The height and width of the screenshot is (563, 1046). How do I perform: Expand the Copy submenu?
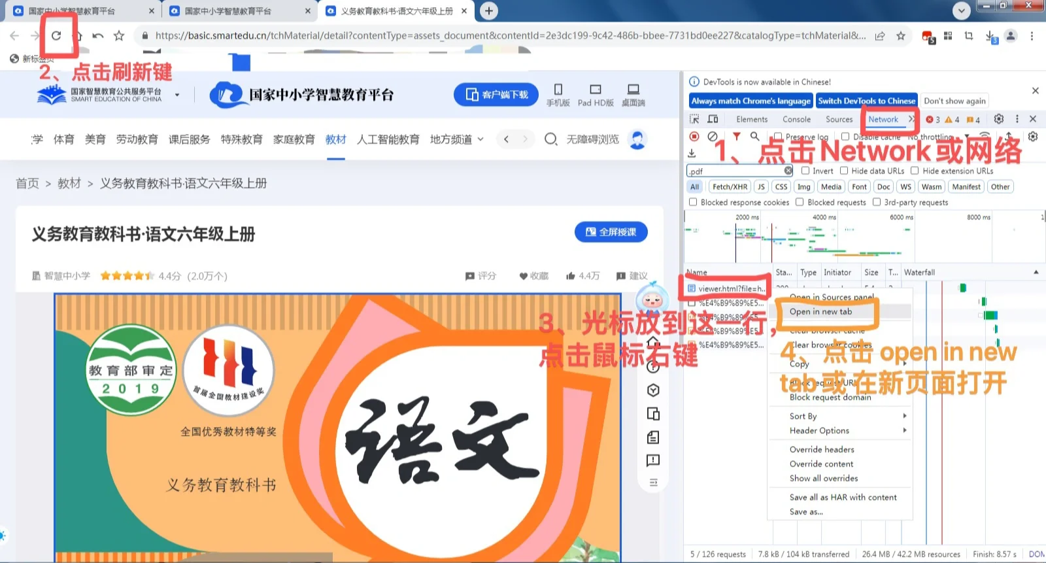(841, 364)
